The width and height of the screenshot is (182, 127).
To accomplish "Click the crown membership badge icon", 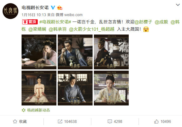I will [60, 8].
